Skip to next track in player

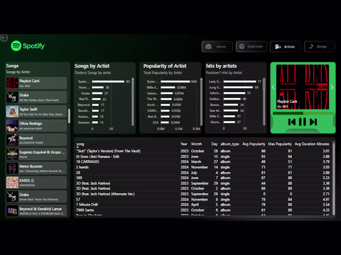pyautogui.click(x=313, y=122)
